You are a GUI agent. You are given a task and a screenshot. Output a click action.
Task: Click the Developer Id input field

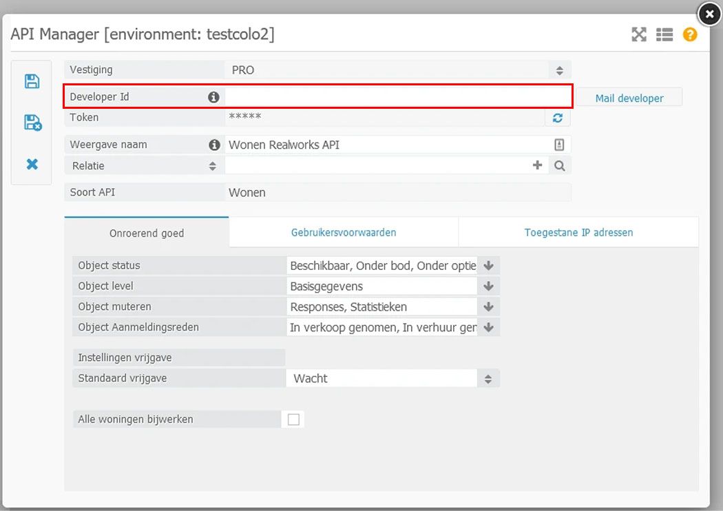(x=398, y=97)
